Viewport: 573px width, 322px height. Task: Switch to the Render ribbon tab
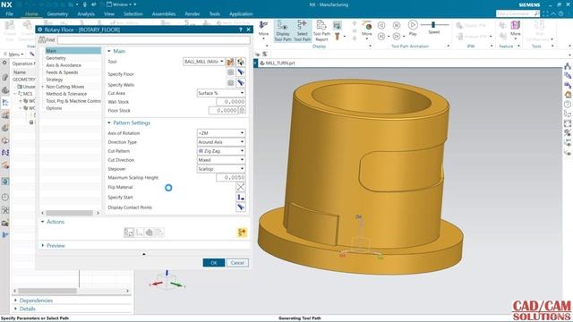(x=192, y=14)
